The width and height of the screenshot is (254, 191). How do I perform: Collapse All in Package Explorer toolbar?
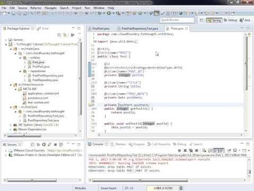coord(59,35)
